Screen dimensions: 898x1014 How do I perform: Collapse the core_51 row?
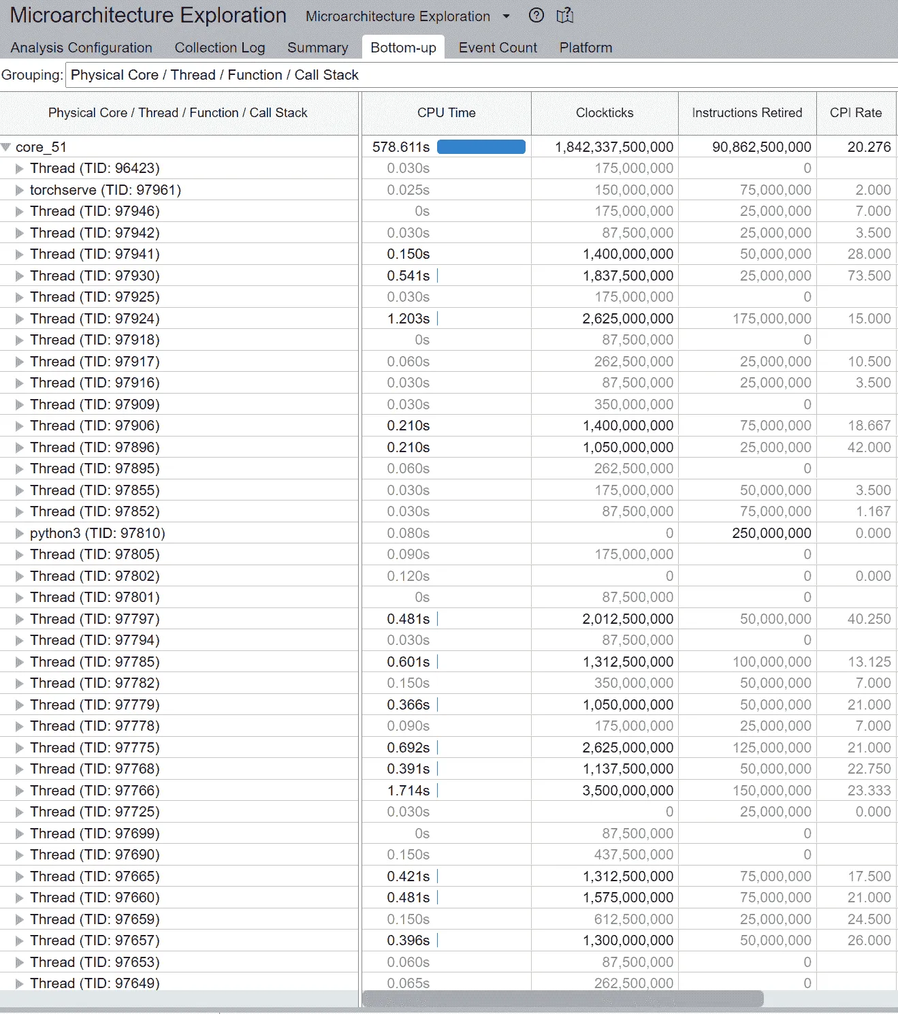coord(6,147)
